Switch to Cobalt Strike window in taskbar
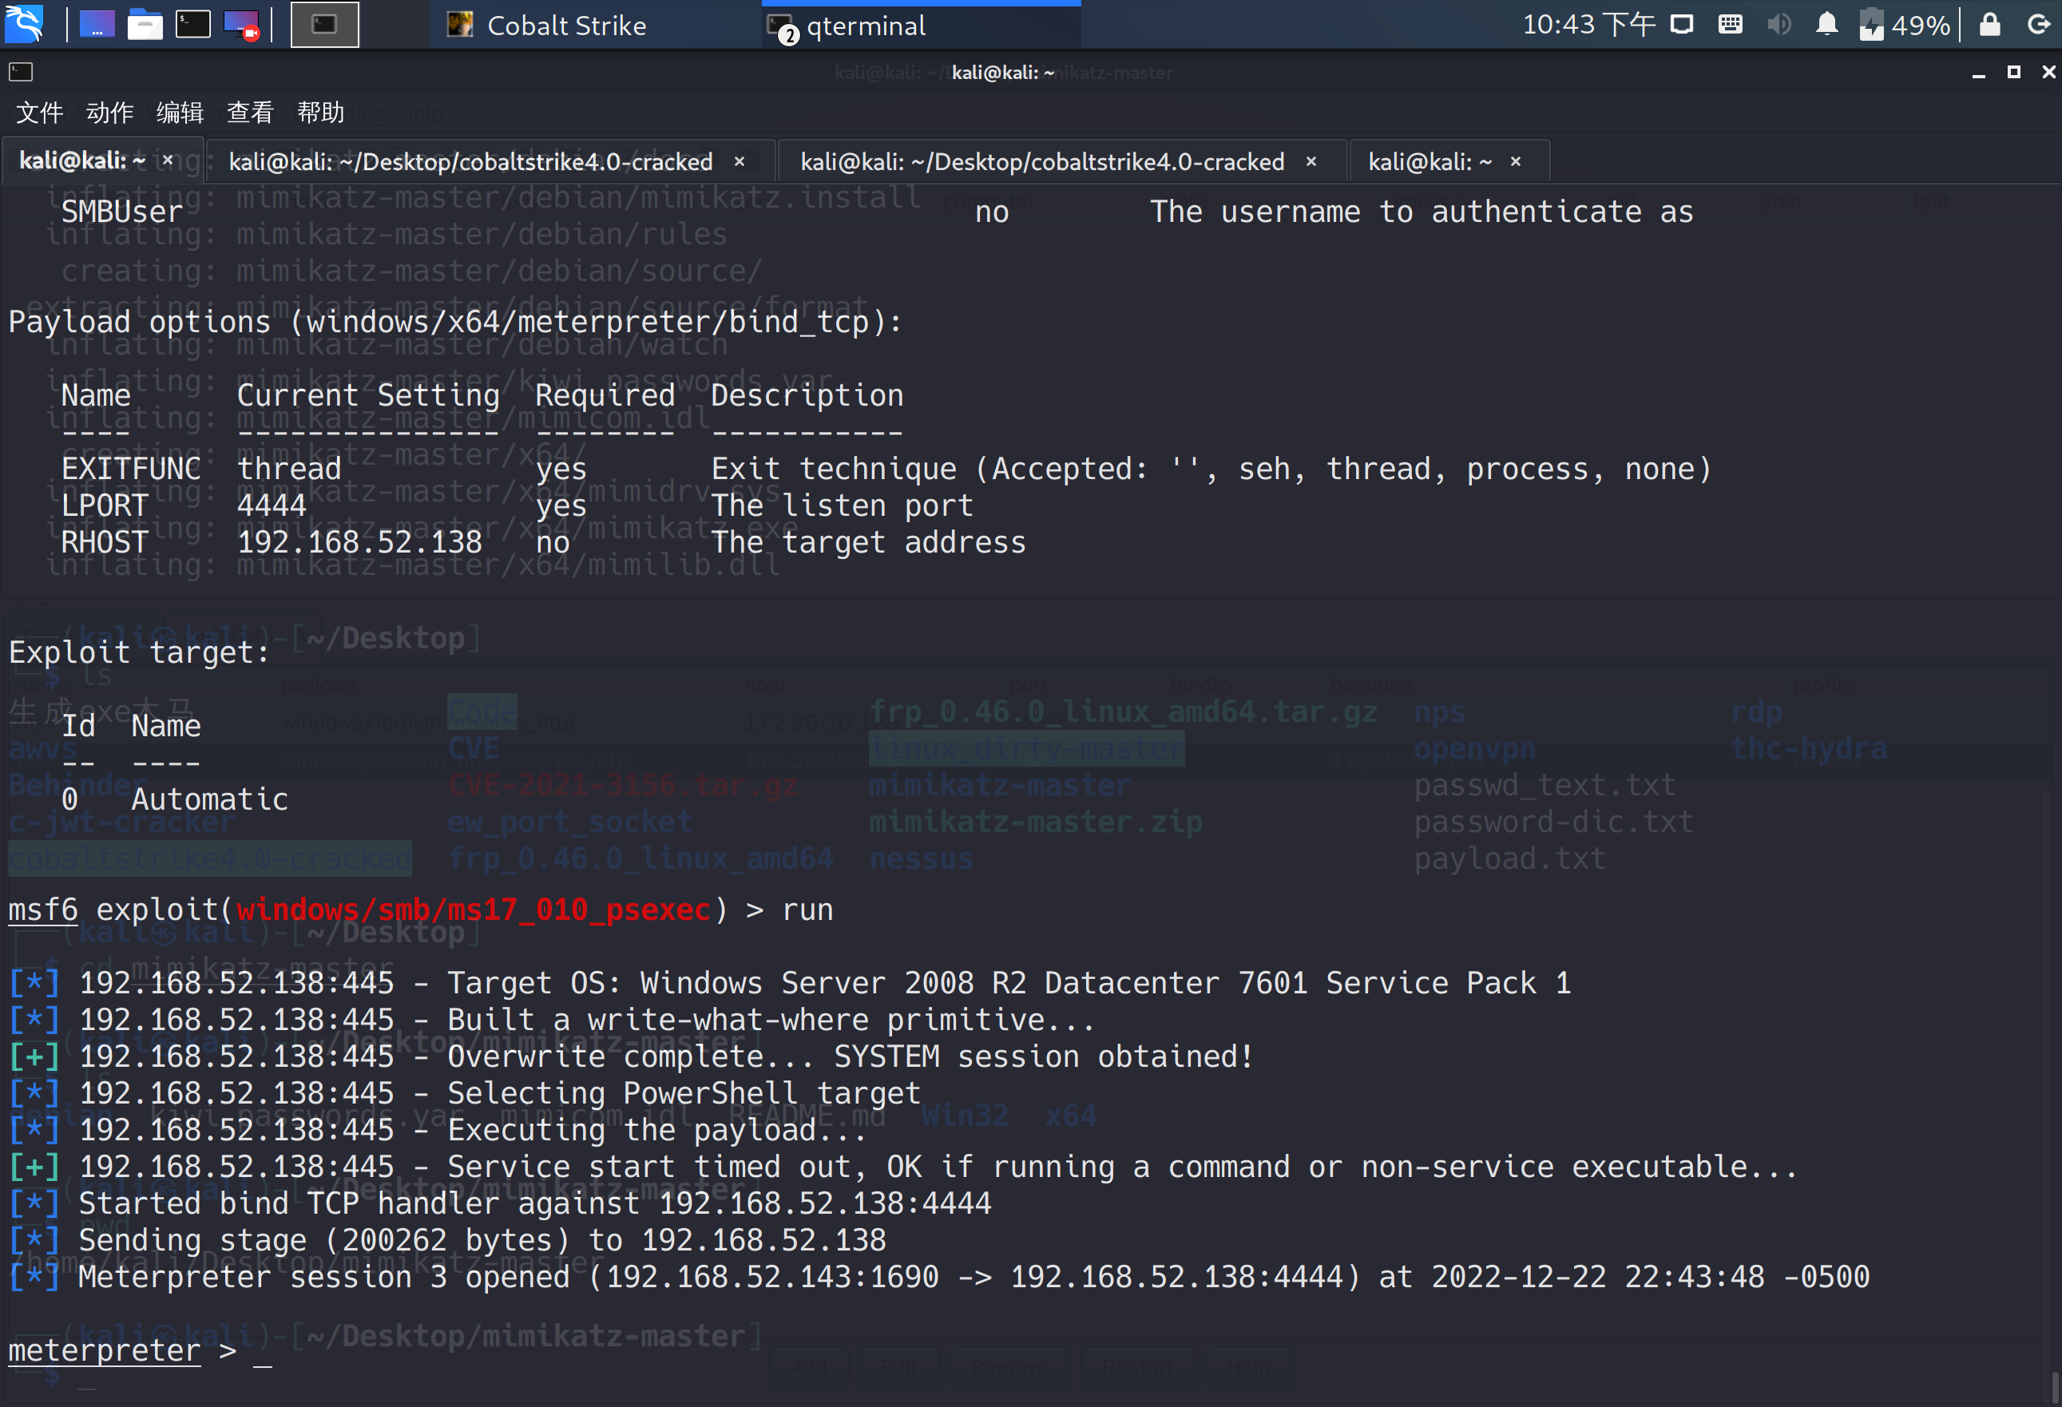2062x1407 pixels. click(566, 26)
